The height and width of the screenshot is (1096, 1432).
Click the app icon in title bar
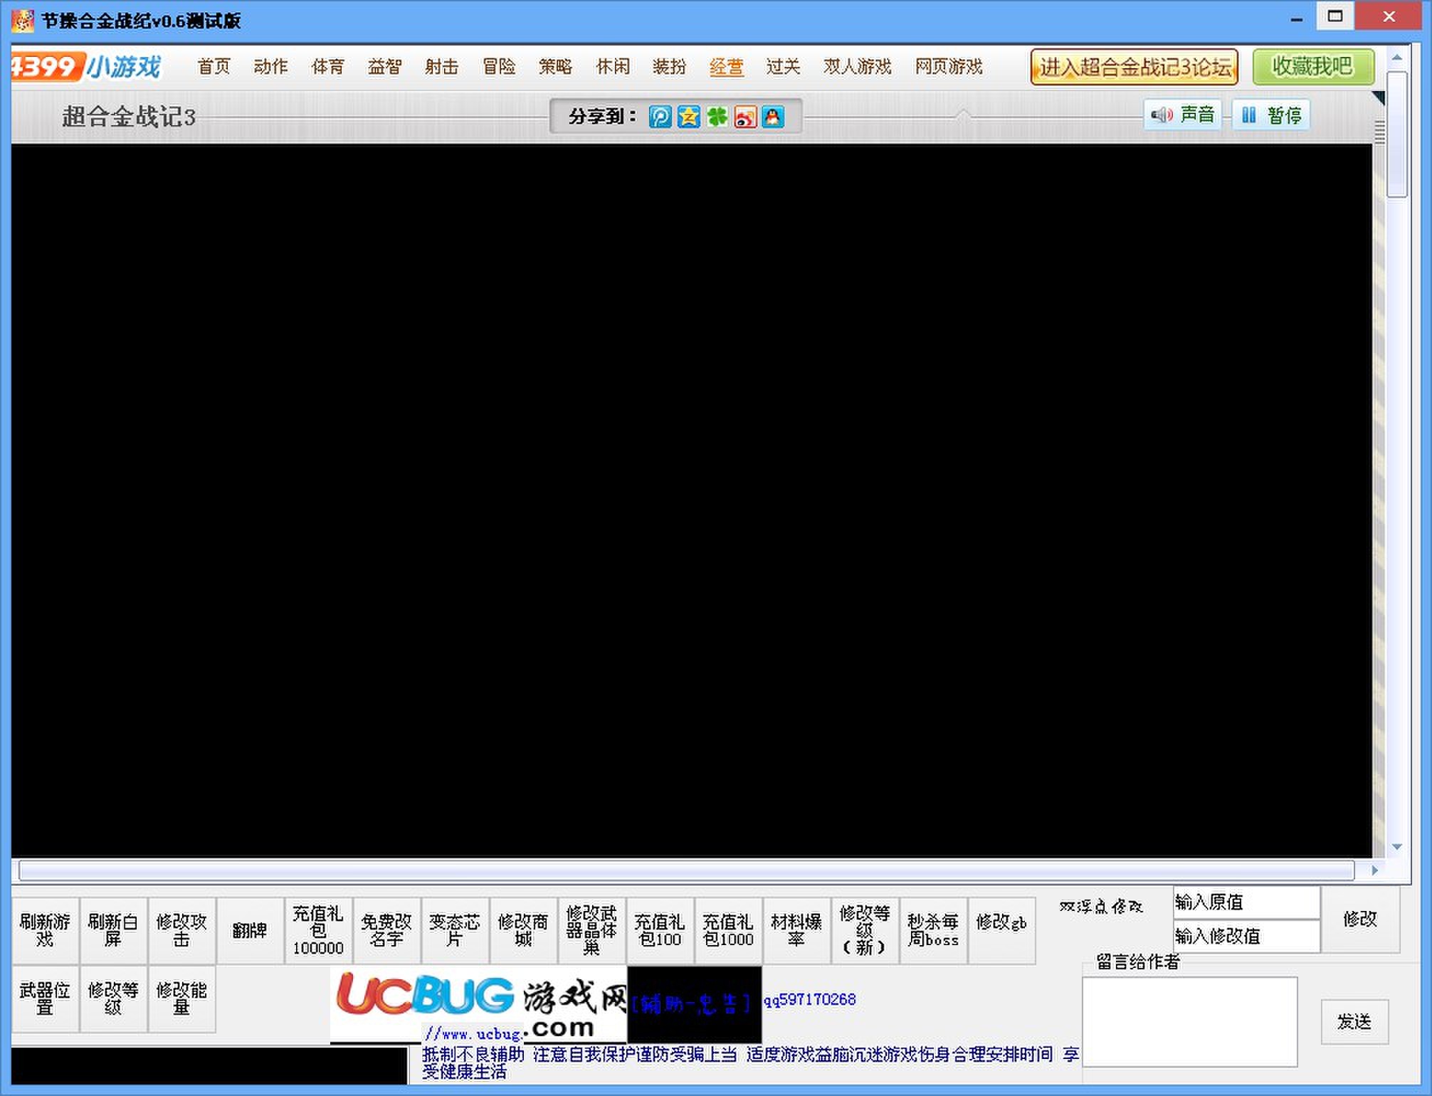(22, 21)
